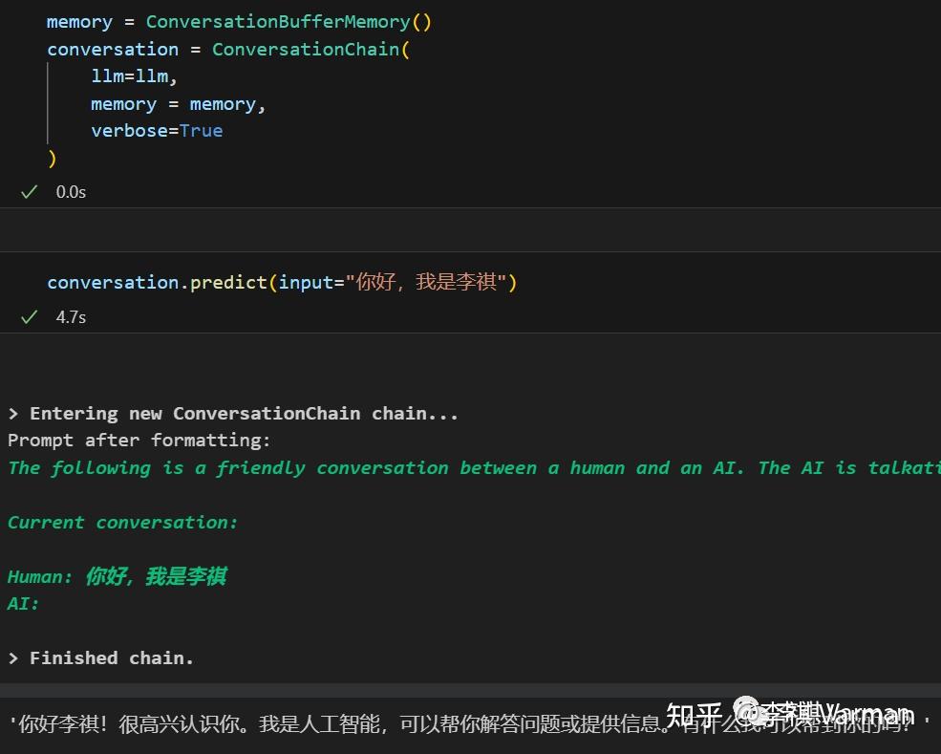Click the cell indentation guide line

point(48,103)
